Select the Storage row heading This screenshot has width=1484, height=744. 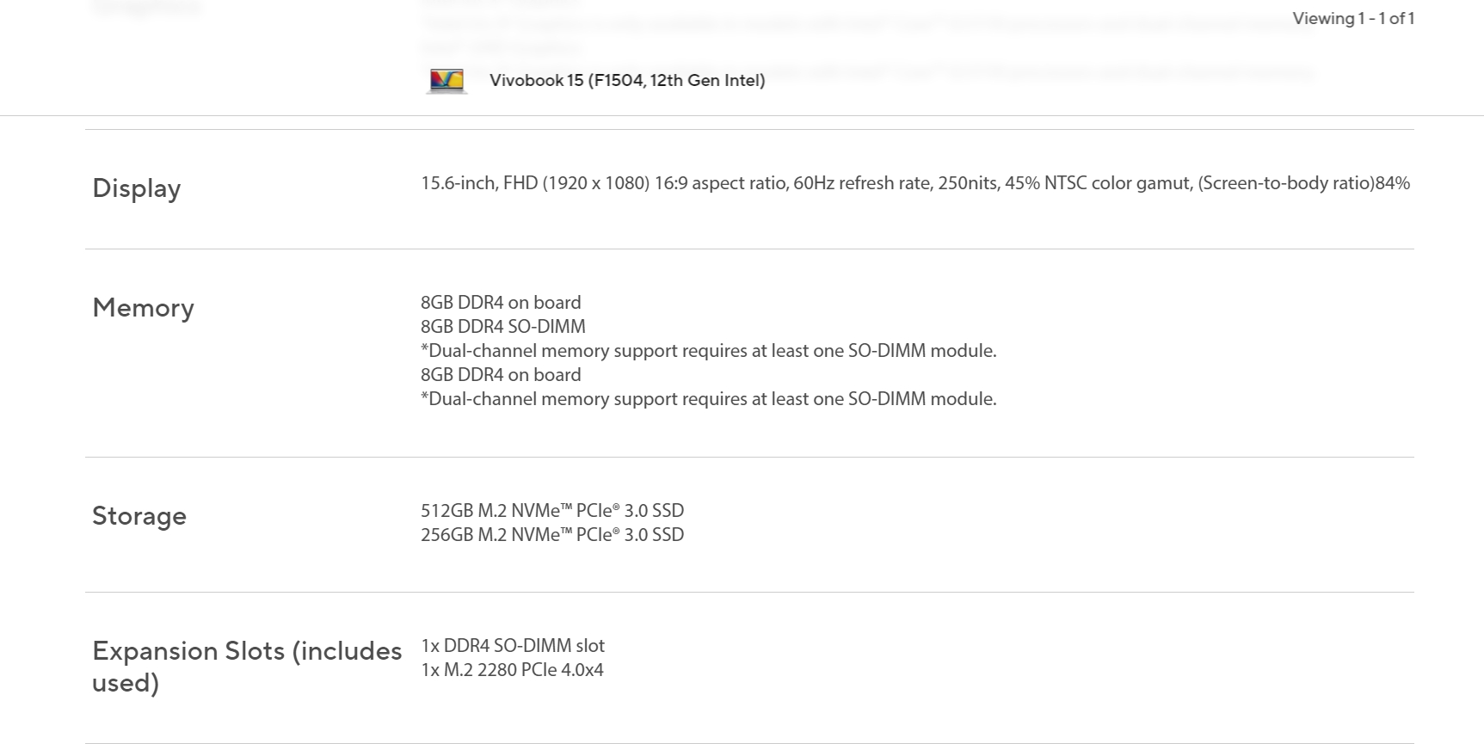pyautogui.click(x=139, y=516)
